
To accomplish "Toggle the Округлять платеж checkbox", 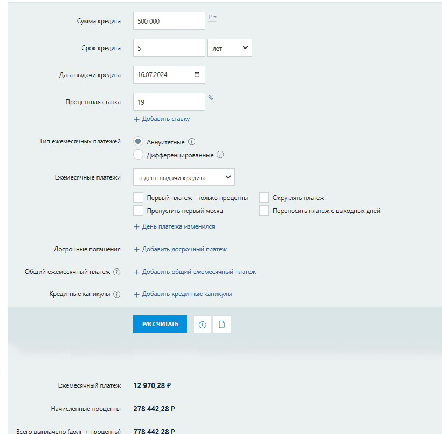I will coord(264,198).
